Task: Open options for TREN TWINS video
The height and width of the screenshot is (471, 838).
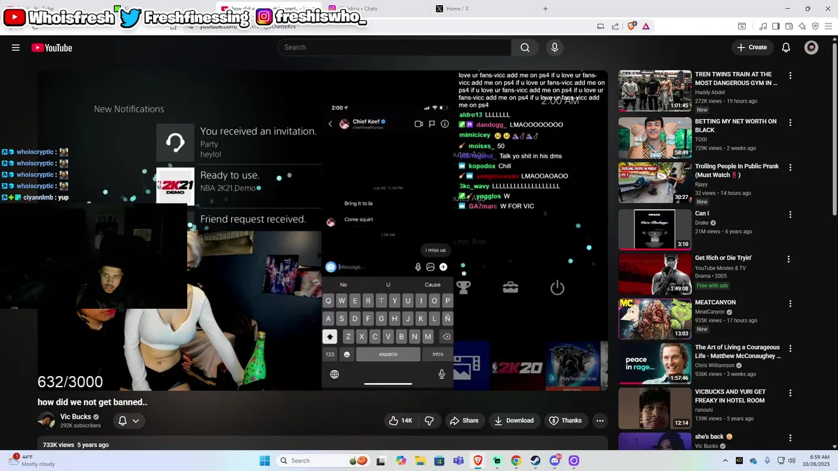Action: (x=790, y=75)
